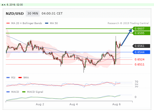The image size is (154, 112).
Task: Click the RSI blue legend swatch
Action: point(8,78)
